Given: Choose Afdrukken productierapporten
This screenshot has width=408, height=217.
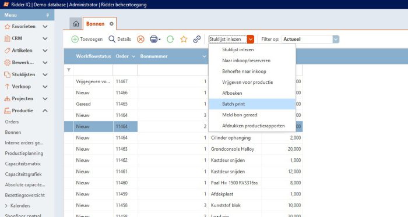Looking at the screenshot, I should [252, 126].
